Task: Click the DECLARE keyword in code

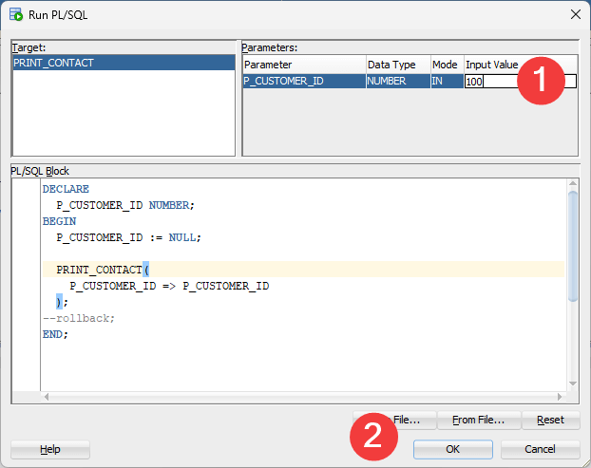Action: click(x=66, y=189)
